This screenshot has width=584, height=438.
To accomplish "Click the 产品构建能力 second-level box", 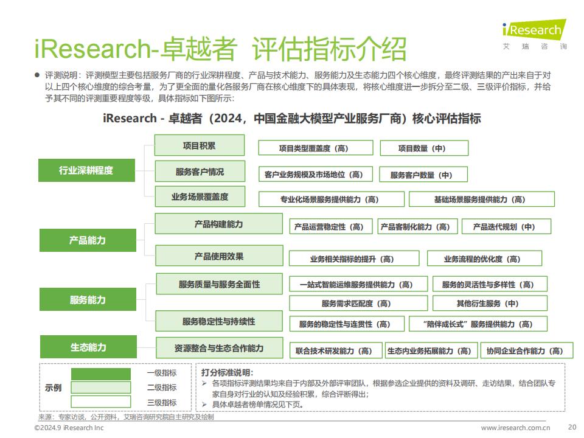I will pyautogui.click(x=219, y=224).
